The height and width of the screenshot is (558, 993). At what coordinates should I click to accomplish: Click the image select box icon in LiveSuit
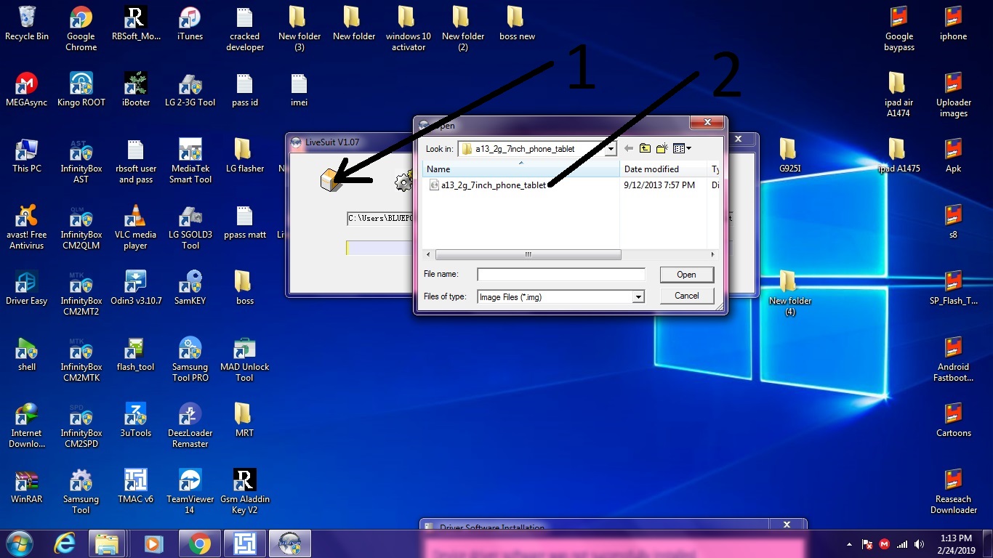click(331, 179)
